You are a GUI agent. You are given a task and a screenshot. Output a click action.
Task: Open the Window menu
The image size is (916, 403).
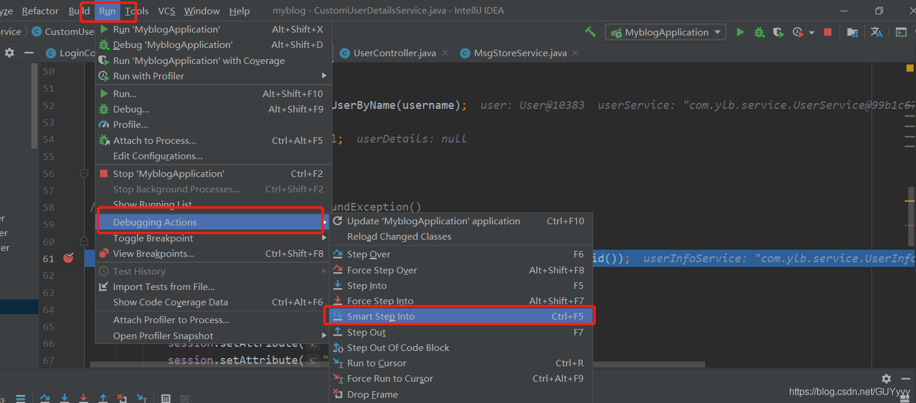(x=202, y=11)
